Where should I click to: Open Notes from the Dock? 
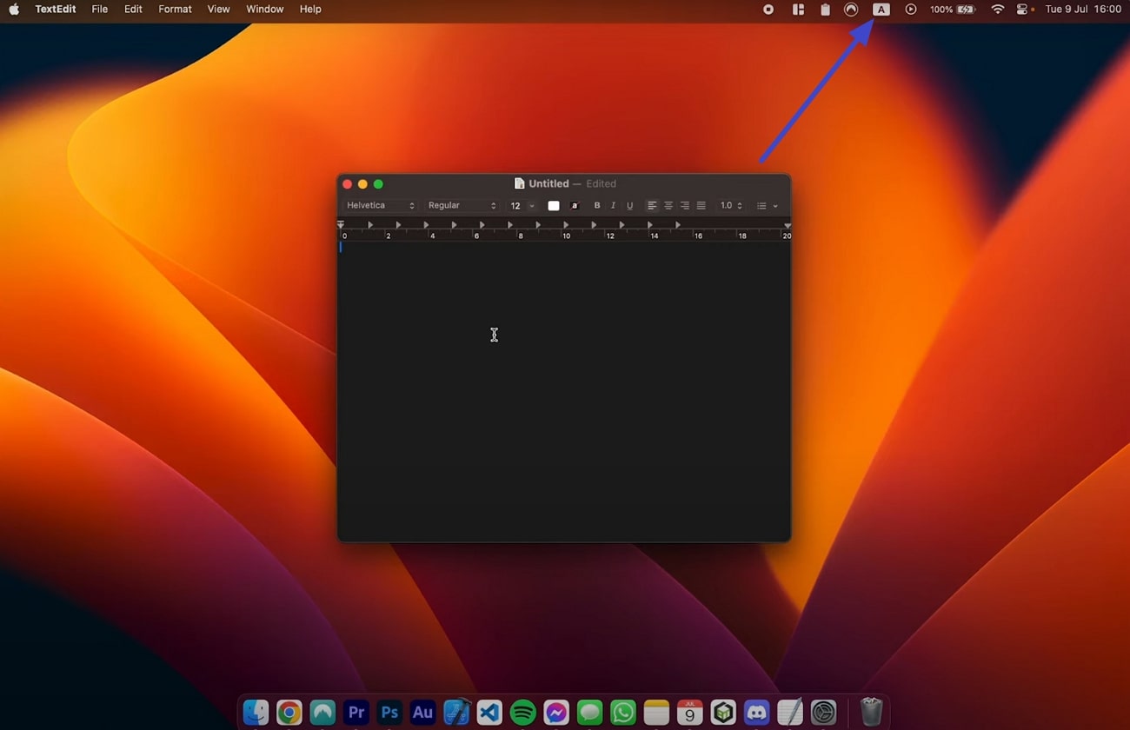(656, 713)
